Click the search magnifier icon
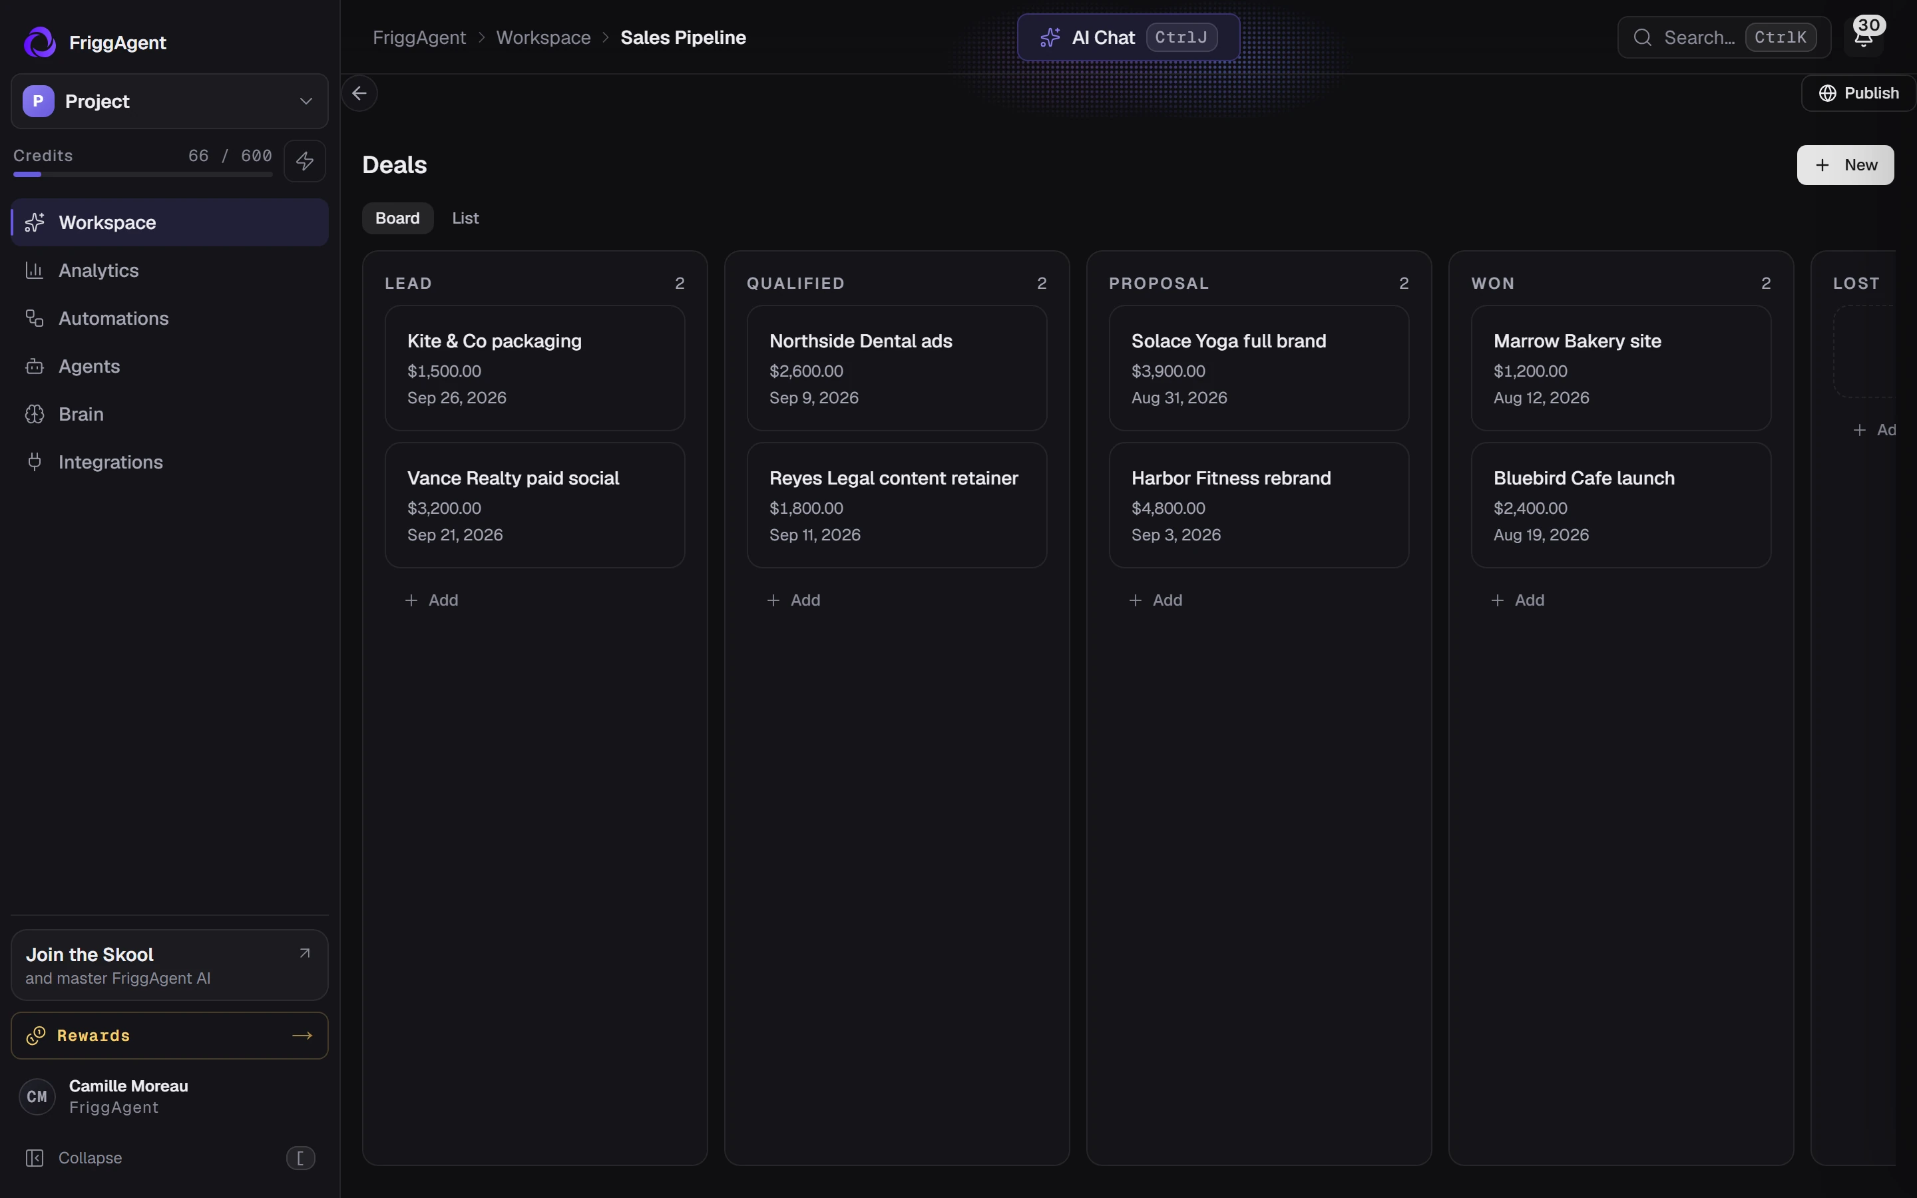 1642,37
